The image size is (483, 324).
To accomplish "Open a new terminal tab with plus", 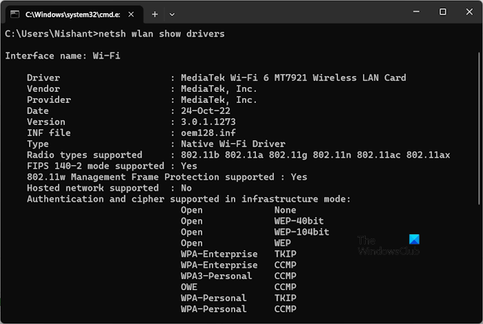I will (x=155, y=13).
